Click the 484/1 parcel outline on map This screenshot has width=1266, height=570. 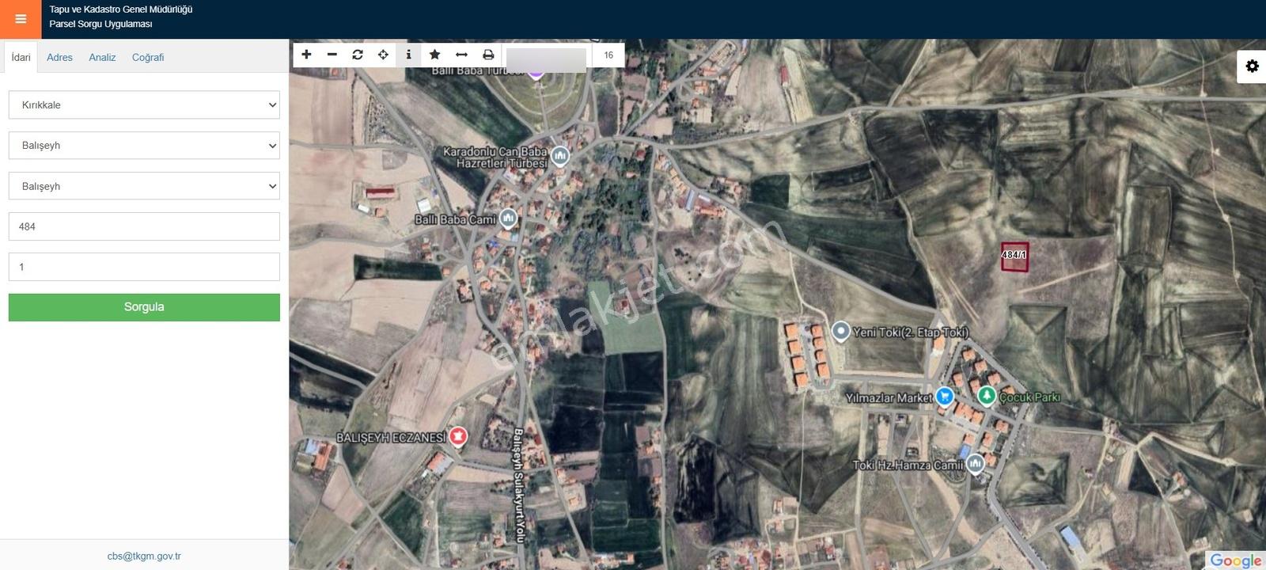pos(1014,256)
